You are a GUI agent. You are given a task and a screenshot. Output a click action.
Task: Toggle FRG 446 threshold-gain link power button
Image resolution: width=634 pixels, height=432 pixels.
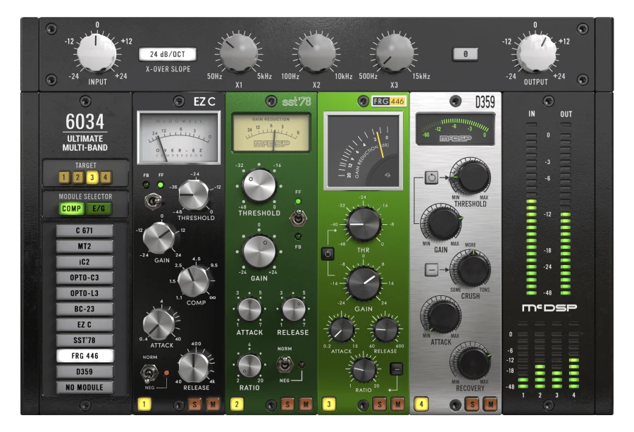coord(328,254)
